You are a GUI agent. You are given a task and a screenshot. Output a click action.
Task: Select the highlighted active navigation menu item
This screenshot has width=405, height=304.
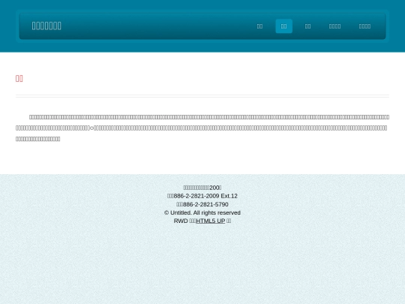point(283,26)
